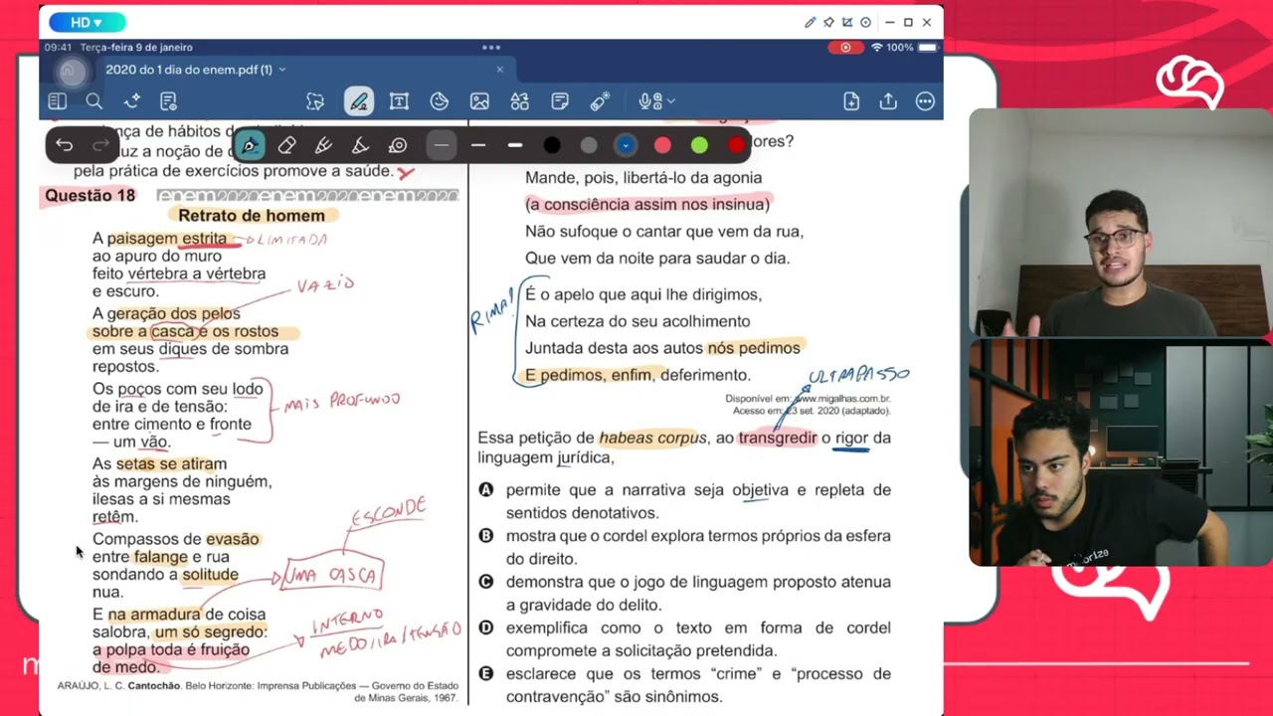The image size is (1273, 716).
Task: Select the Pen tool in top toolbar
Action: (358, 101)
